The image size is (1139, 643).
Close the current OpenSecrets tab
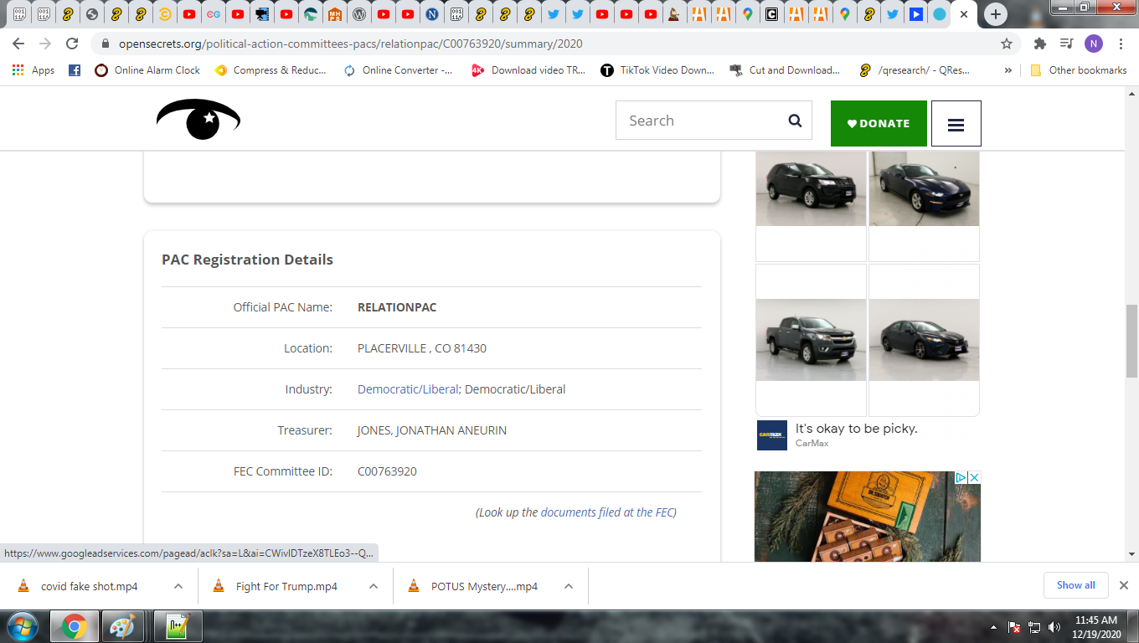(x=965, y=14)
